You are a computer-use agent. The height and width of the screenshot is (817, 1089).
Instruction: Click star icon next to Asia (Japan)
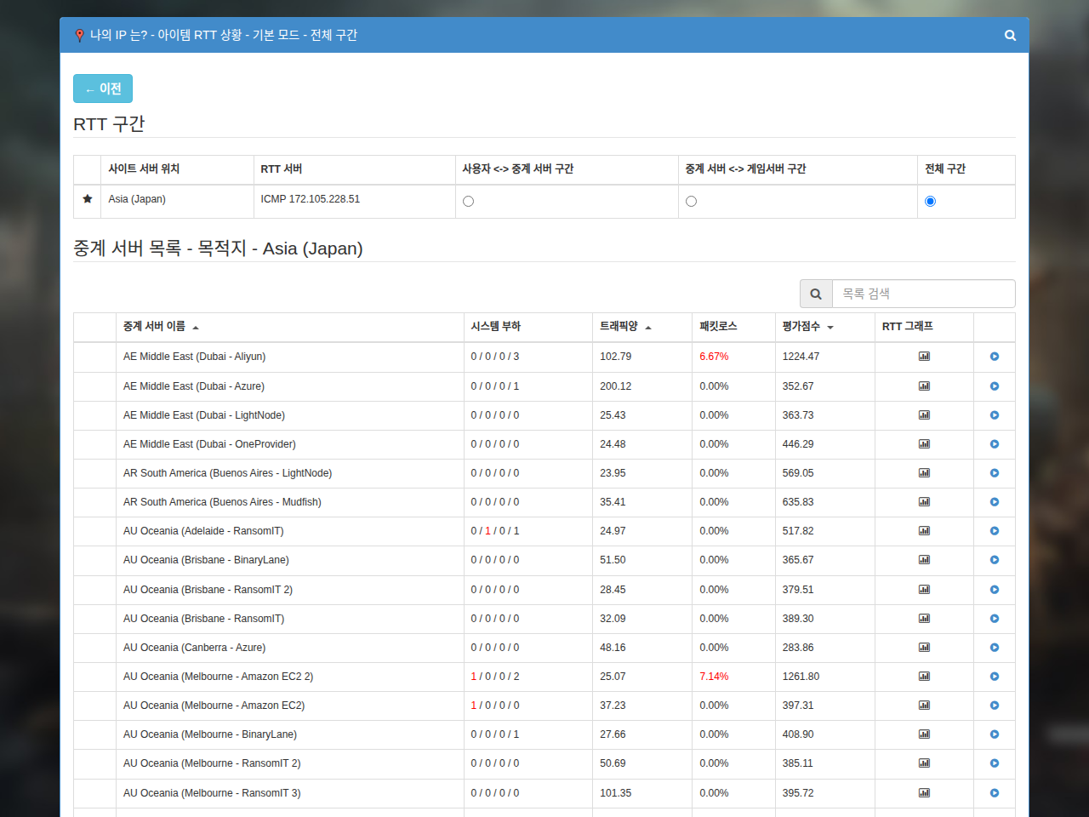tap(87, 199)
